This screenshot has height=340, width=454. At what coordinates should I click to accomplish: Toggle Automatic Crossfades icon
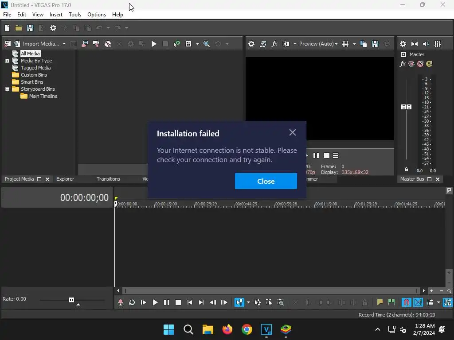click(x=418, y=302)
